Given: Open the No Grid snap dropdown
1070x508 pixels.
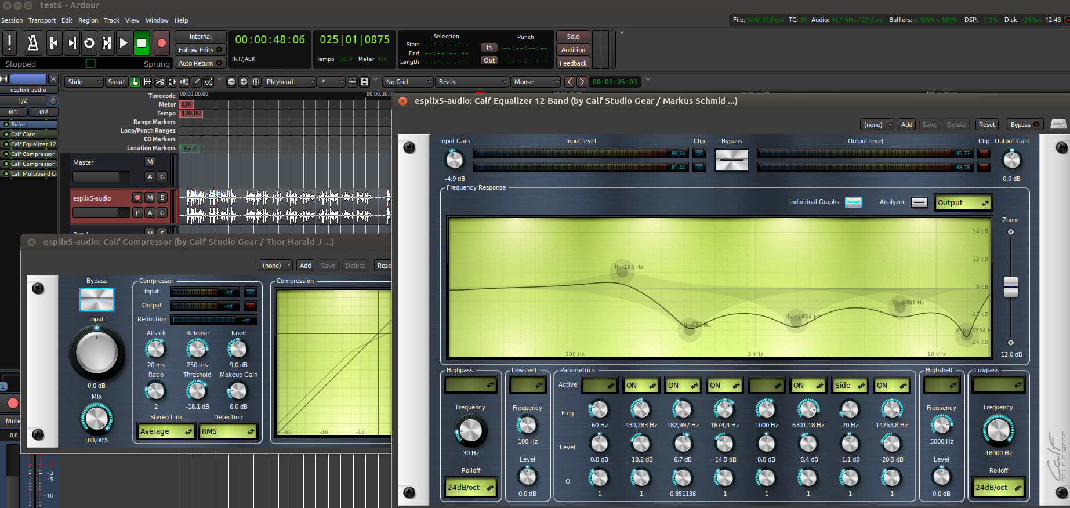Looking at the screenshot, I should 408,82.
